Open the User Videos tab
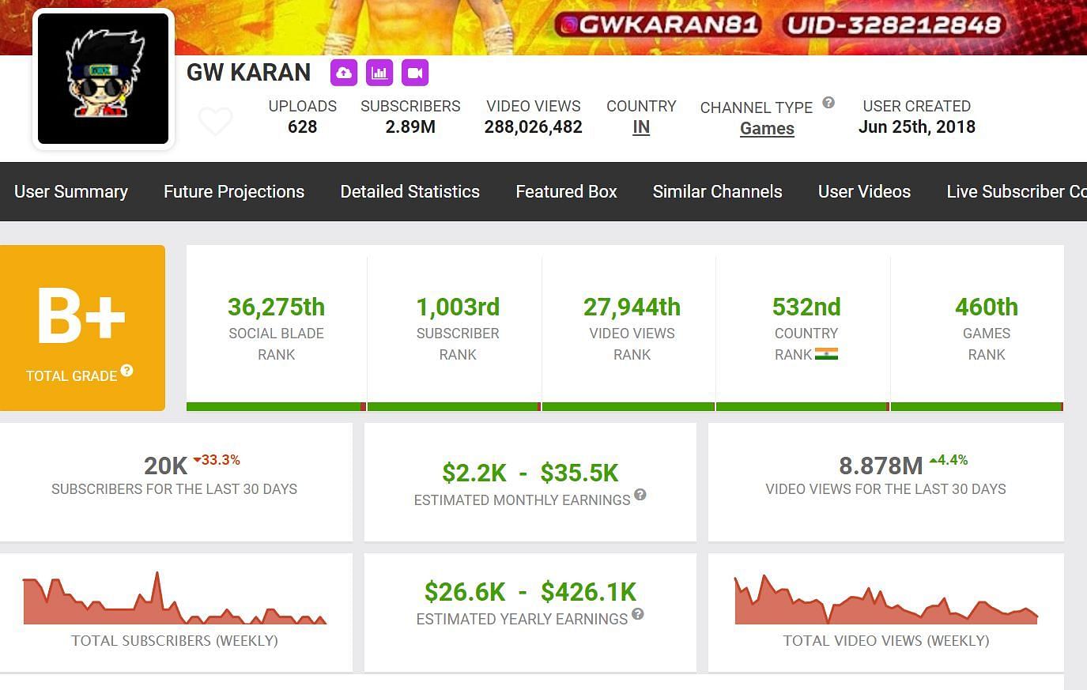This screenshot has width=1087, height=690. [864, 191]
